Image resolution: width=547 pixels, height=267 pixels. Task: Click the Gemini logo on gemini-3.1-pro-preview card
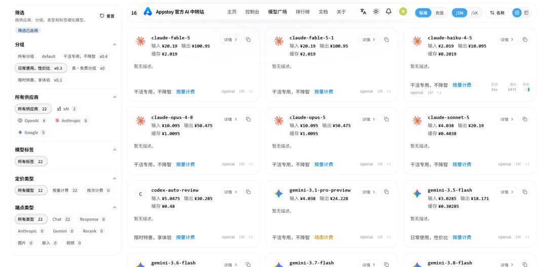coord(279,194)
